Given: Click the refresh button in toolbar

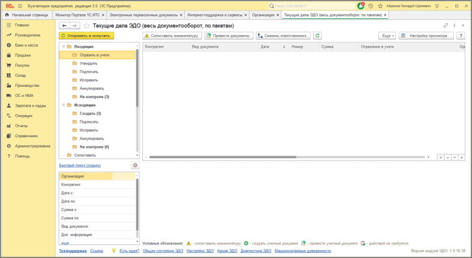Looking at the screenshot, I should click(317, 36).
